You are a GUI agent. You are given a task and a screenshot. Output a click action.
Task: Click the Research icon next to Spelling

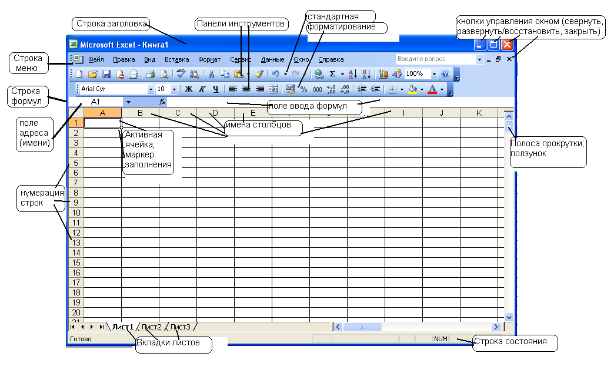point(194,74)
